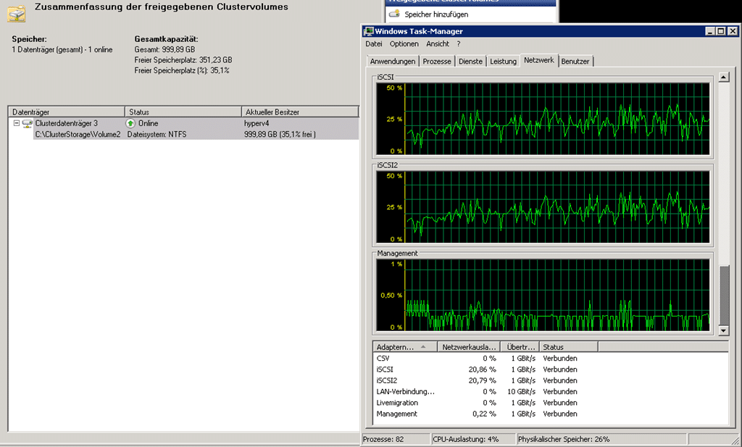The image size is (742, 447).
Task: Sort by Übertragungsrate column header
Action: pyautogui.click(x=520, y=347)
